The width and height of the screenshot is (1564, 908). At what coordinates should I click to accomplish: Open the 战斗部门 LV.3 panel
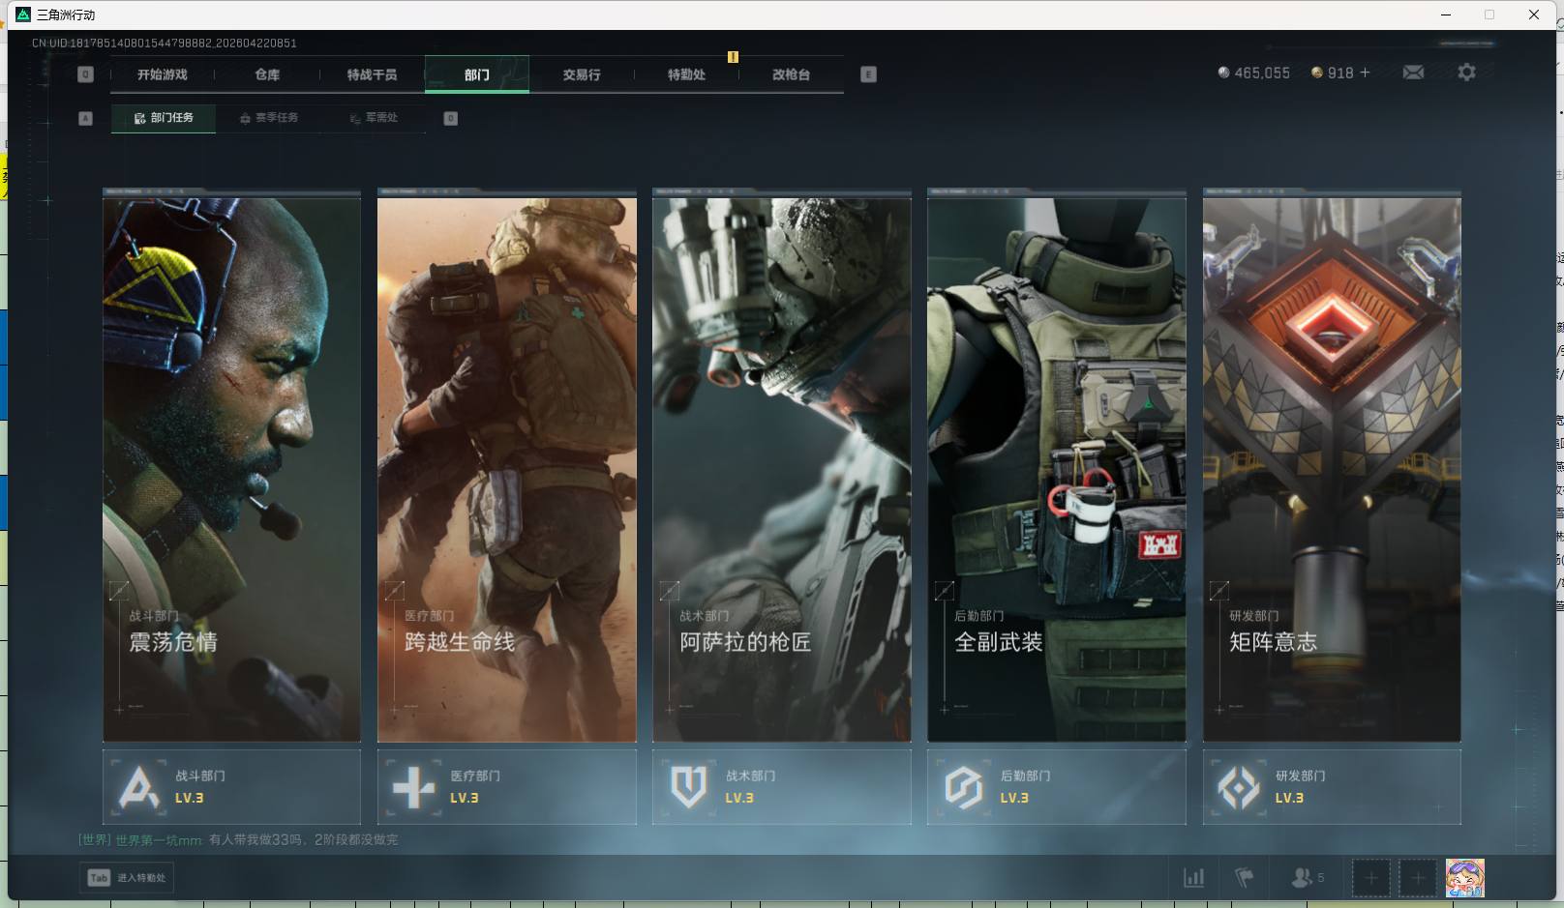tap(231, 787)
